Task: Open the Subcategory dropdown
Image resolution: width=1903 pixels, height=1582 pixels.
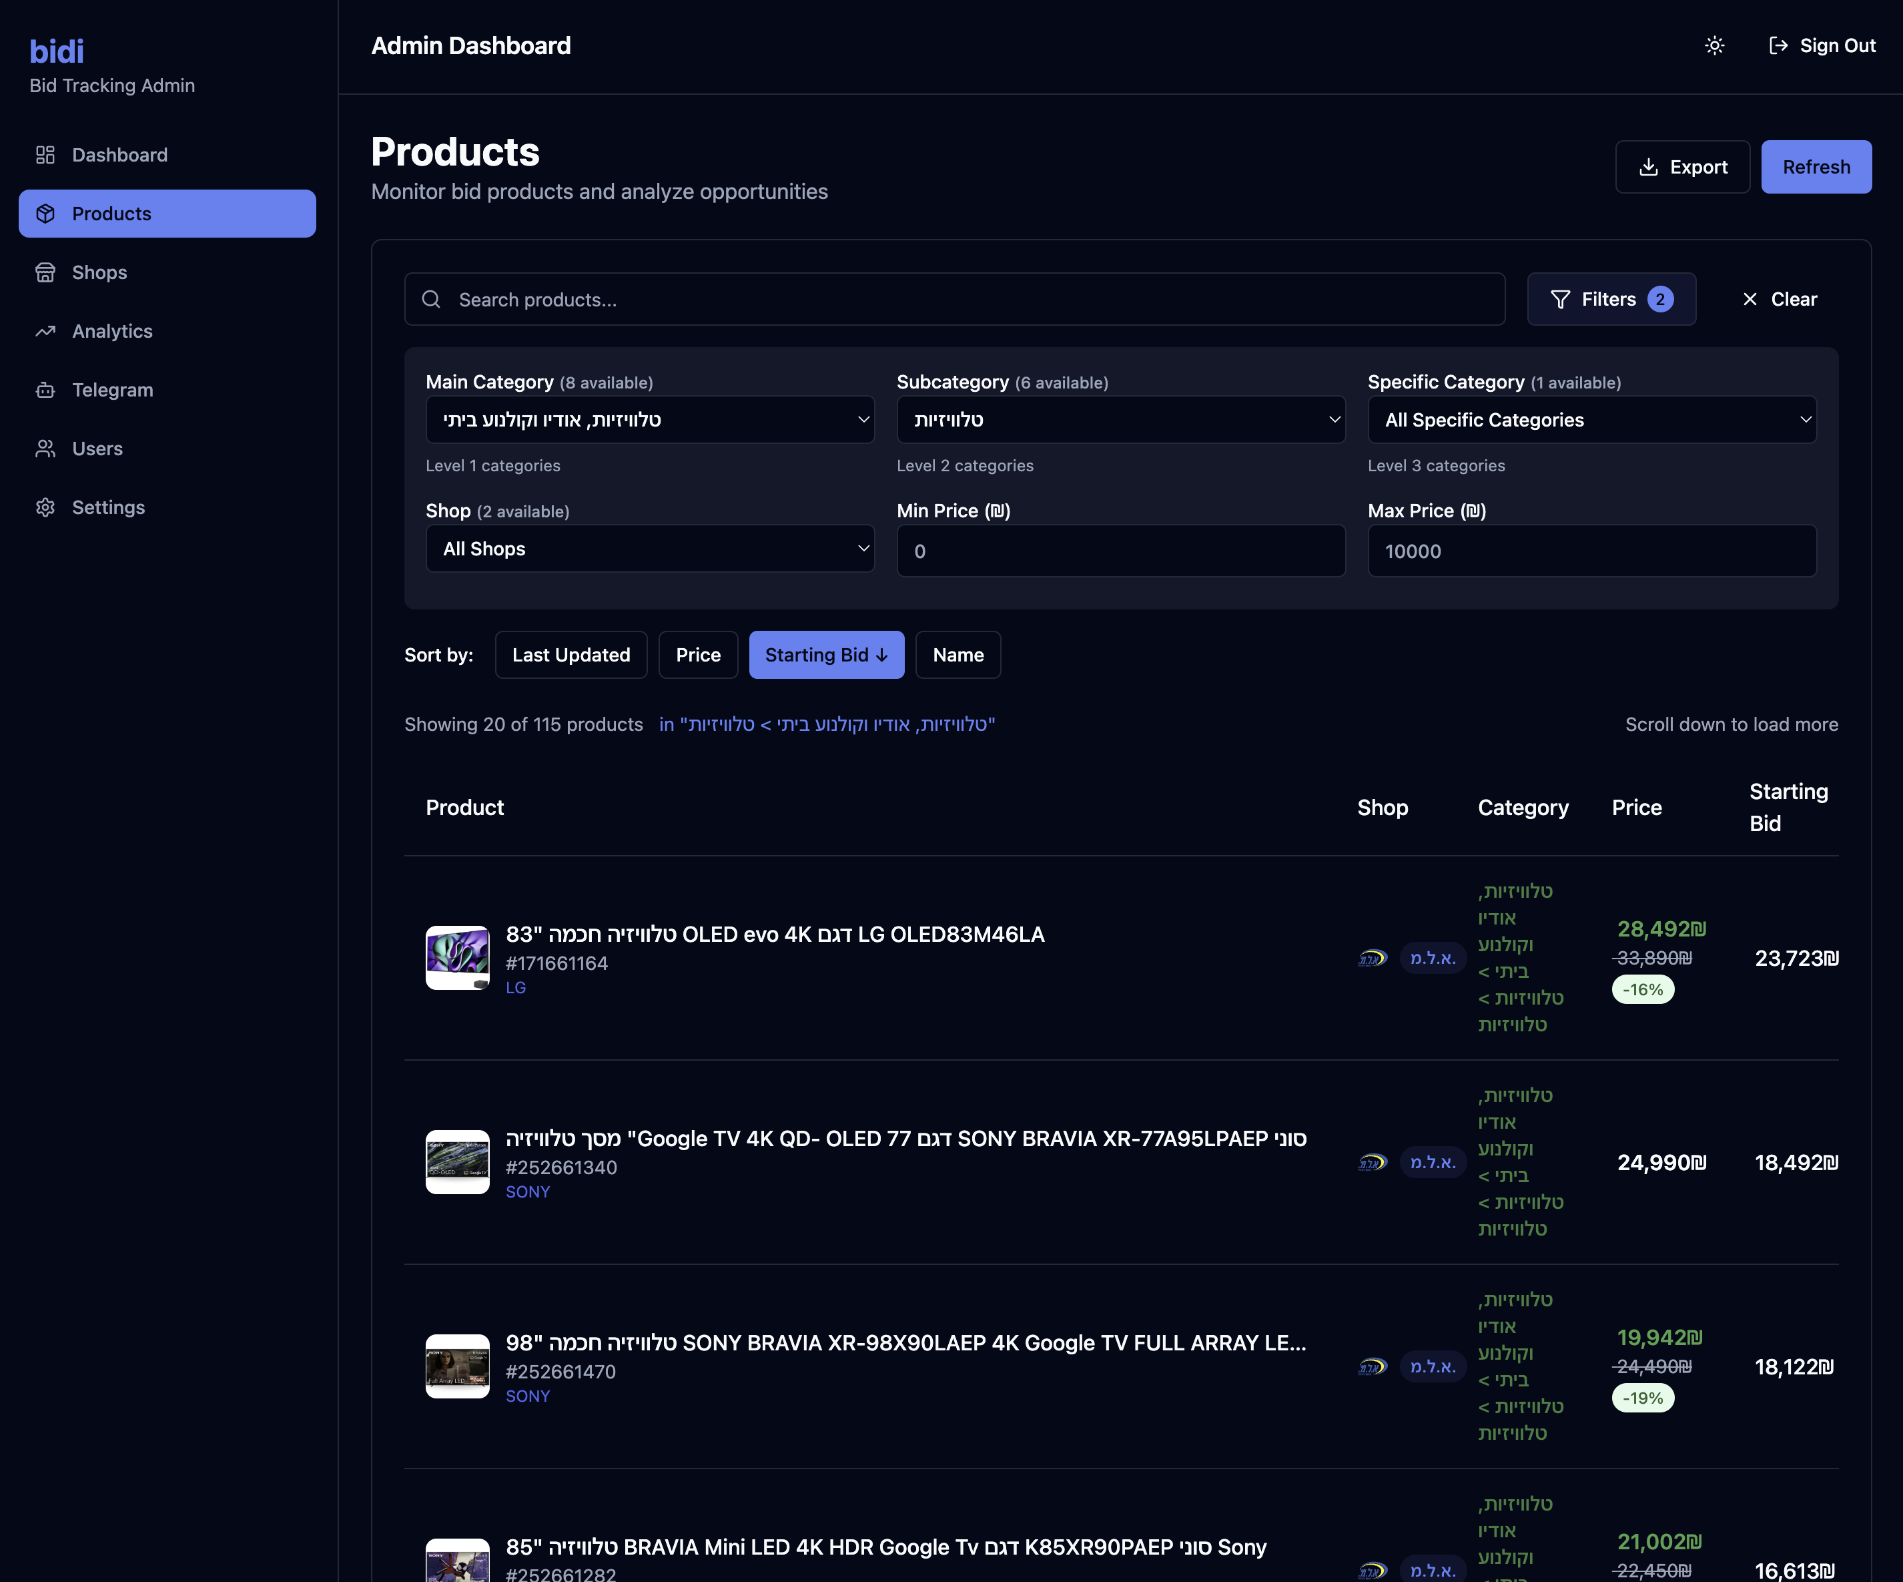Action: point(1120,420)
